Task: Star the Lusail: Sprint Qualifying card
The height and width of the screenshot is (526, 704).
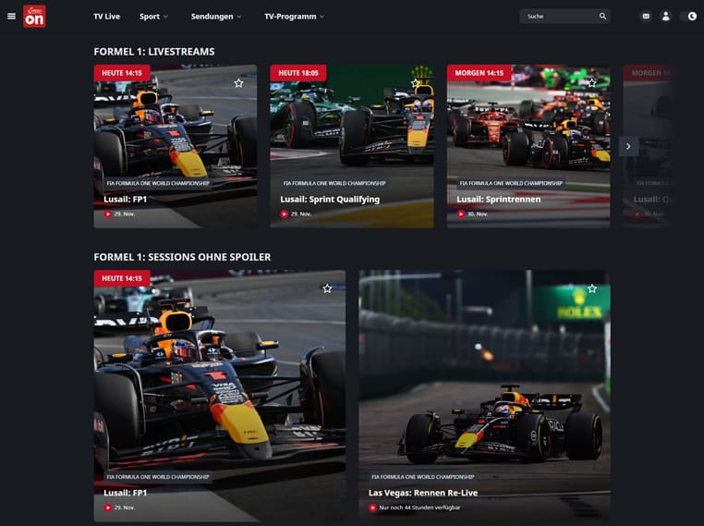Action: click(x=416, y=83)
